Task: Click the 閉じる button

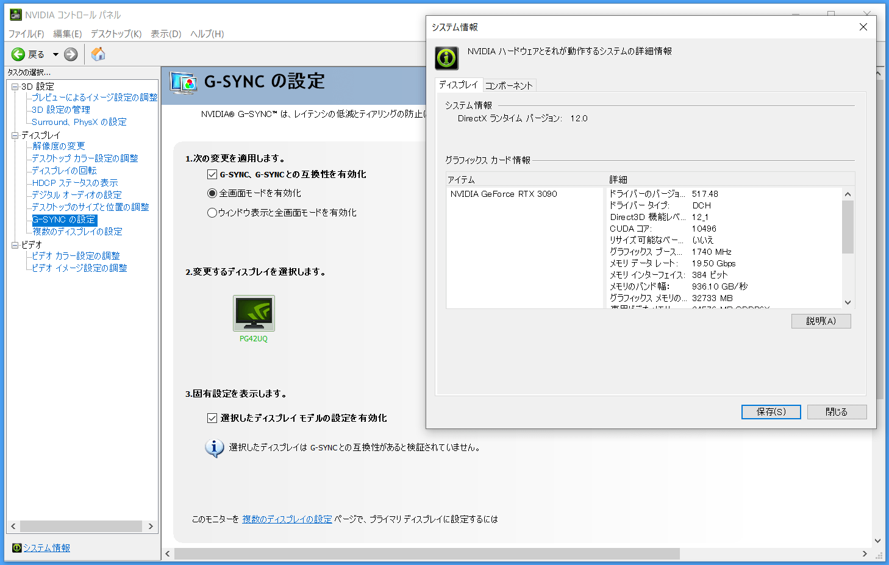Action: [x=837, y=412]
